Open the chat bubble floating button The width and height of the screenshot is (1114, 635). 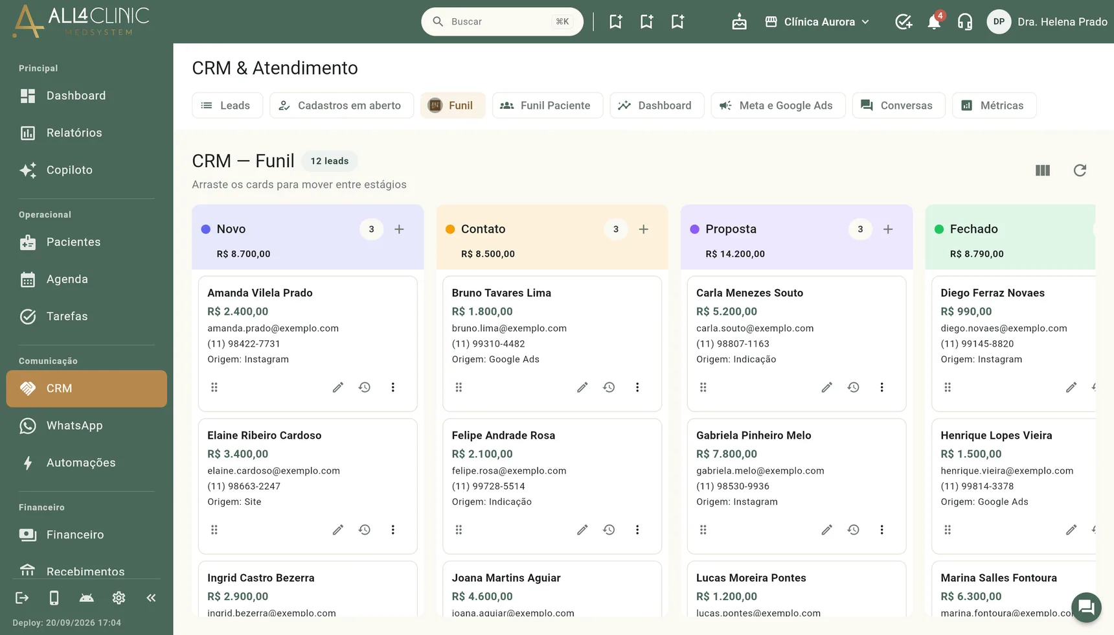1086,607
